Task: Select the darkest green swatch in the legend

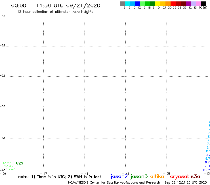Action: 153,3
